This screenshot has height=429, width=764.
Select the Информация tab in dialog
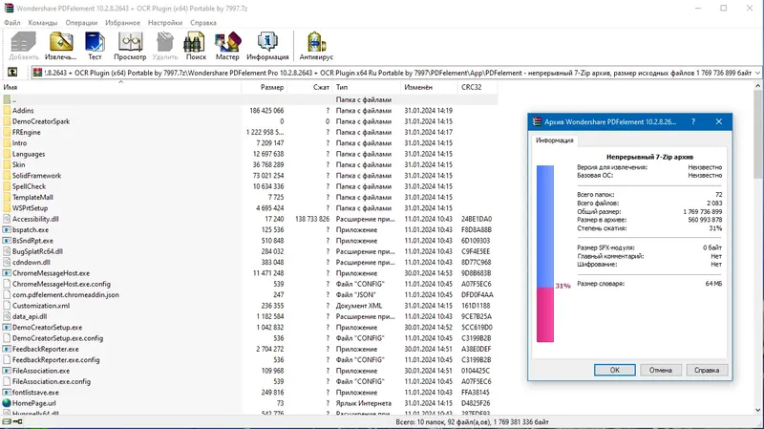(555, 140)
